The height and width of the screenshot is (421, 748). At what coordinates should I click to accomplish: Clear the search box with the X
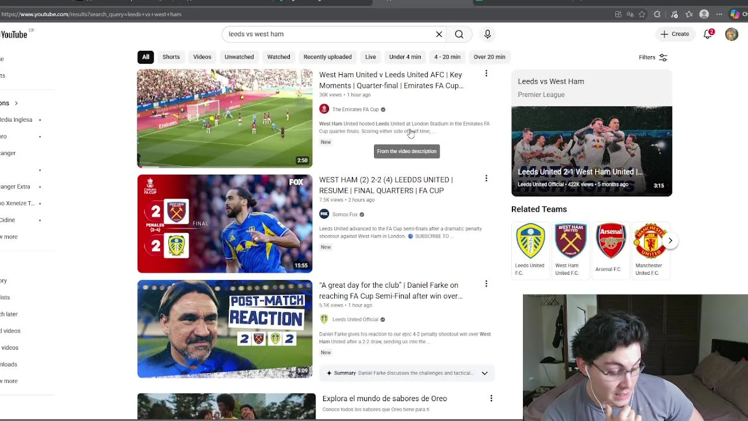click(439, 34)
